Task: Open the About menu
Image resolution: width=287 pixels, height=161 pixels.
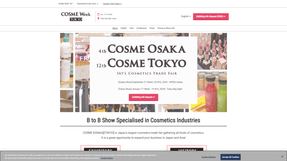Action: (x=115, y=28)
